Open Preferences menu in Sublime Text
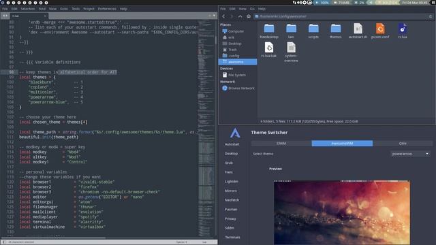This screenshot has height=245, width=436. [x=107, y=9]
